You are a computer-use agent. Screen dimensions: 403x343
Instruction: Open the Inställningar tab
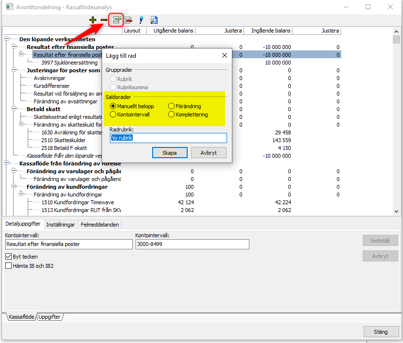point(60,225)
